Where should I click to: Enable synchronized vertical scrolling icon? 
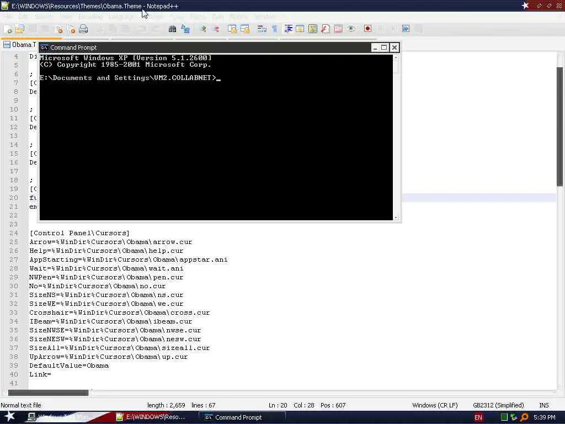click(x=232, y=29)
